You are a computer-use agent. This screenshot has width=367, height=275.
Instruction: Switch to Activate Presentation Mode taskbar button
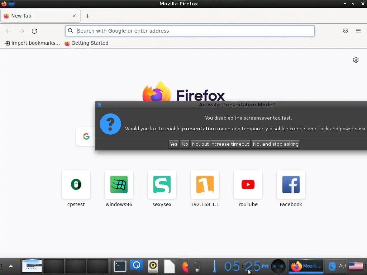[x=335, y=266]
